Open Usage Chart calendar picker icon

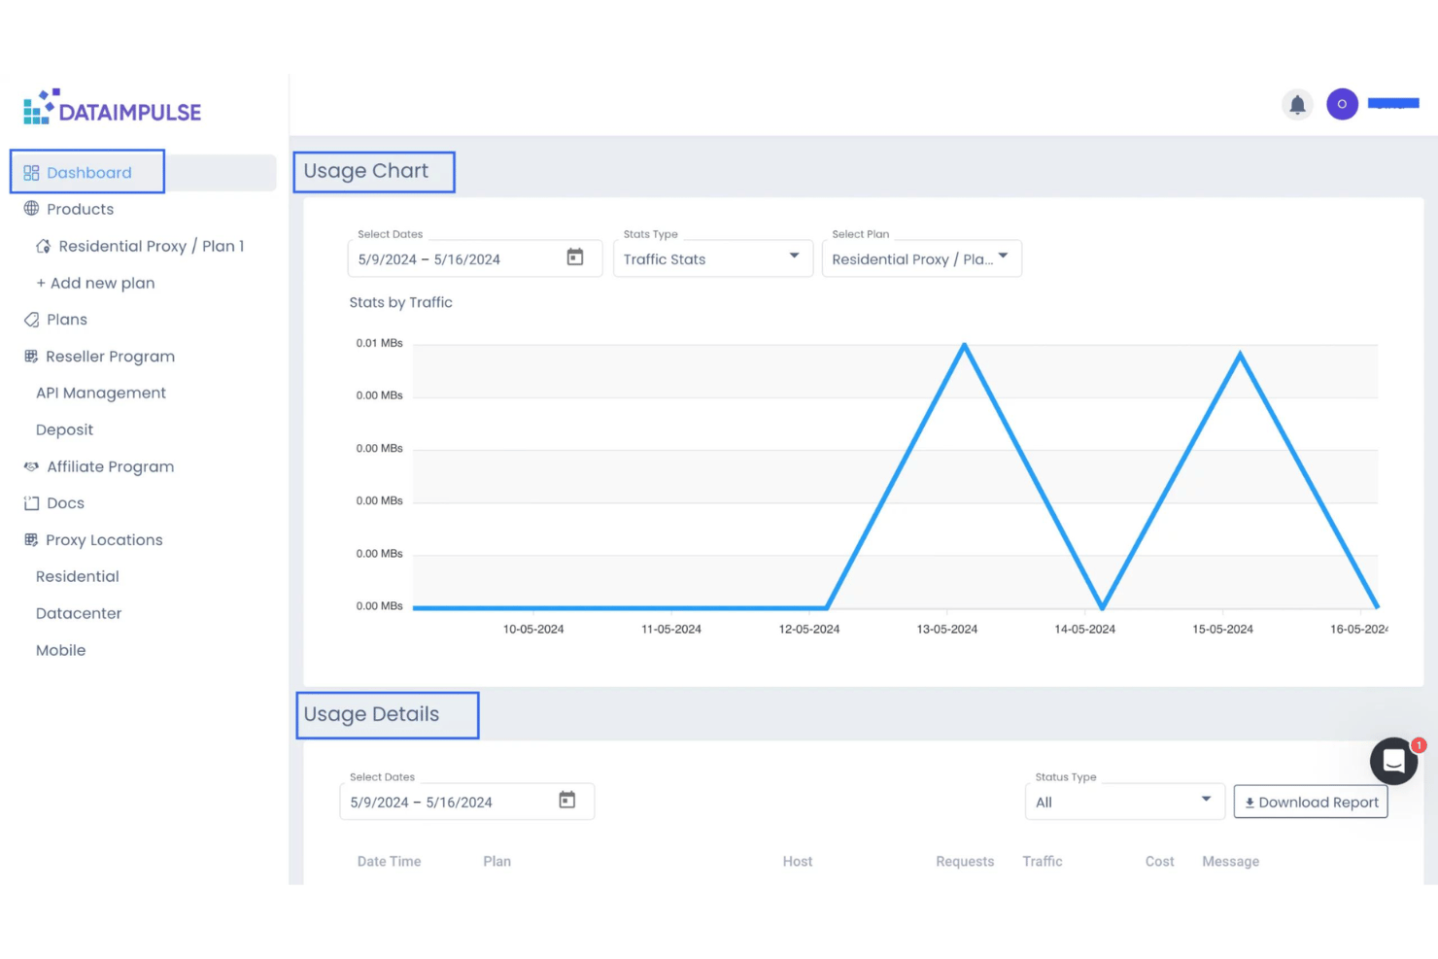pyautogui.click(x=575, y=257)
